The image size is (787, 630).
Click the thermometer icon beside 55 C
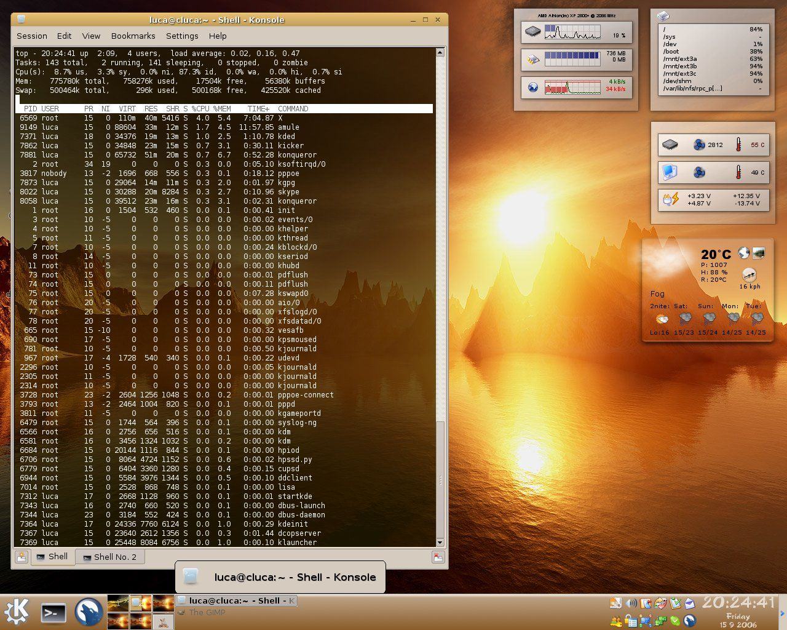tap(738, 145)
